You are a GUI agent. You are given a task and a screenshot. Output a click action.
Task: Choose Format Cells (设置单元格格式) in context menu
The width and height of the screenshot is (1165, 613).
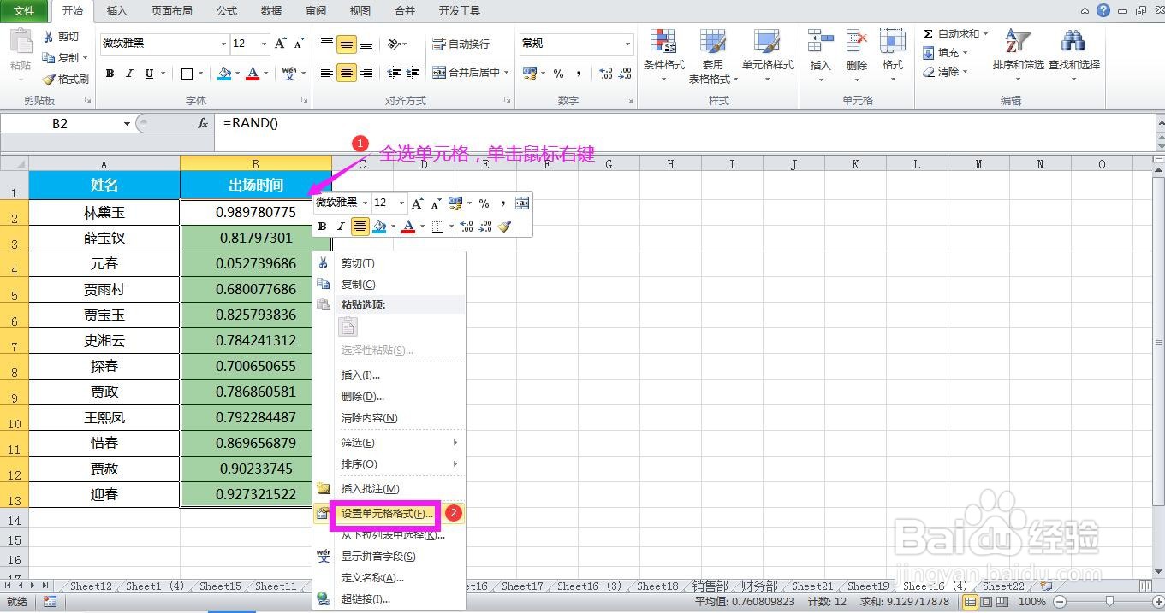click(389, 514)
